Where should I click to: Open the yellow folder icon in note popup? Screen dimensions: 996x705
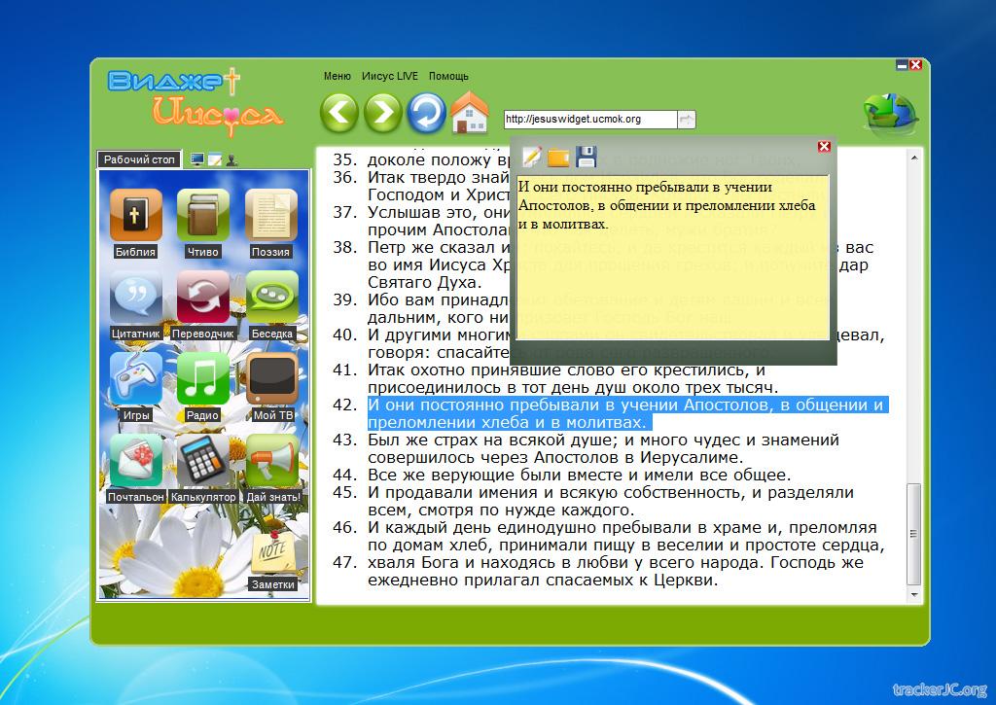pyautogui.click(x=558, y=158)
